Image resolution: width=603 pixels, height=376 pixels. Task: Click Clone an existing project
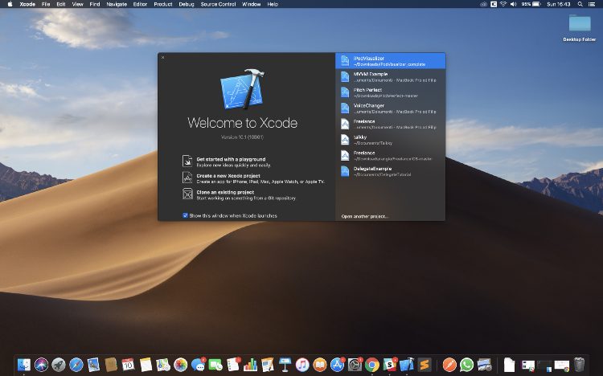click(x=225, y=192)
